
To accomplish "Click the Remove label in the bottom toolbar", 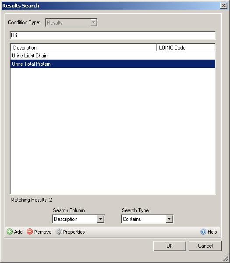I will pos(43,232).
